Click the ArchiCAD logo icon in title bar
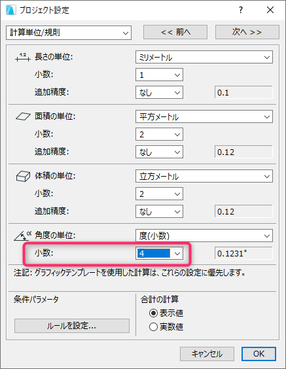 10,10
